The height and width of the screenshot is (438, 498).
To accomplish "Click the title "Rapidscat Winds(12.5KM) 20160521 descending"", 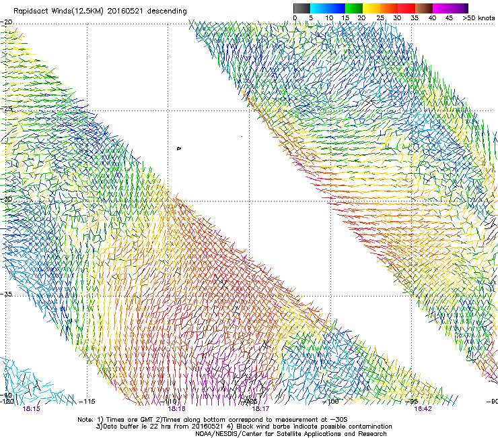I will pyautogui.click(x=100, y=11).
